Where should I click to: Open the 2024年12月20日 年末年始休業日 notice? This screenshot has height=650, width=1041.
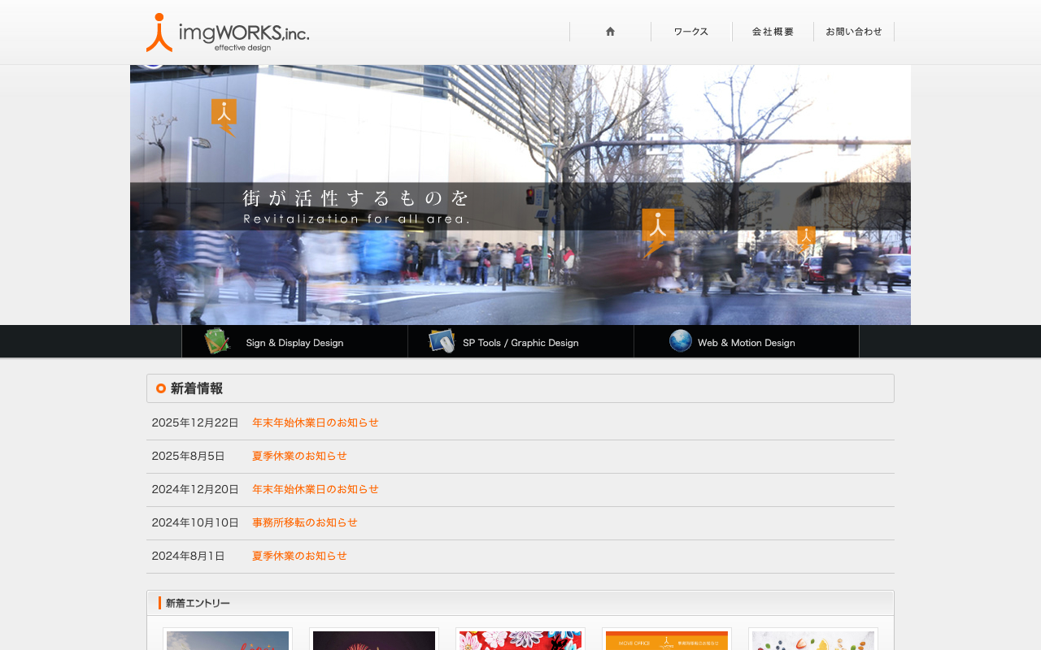[x=316, y=489]
